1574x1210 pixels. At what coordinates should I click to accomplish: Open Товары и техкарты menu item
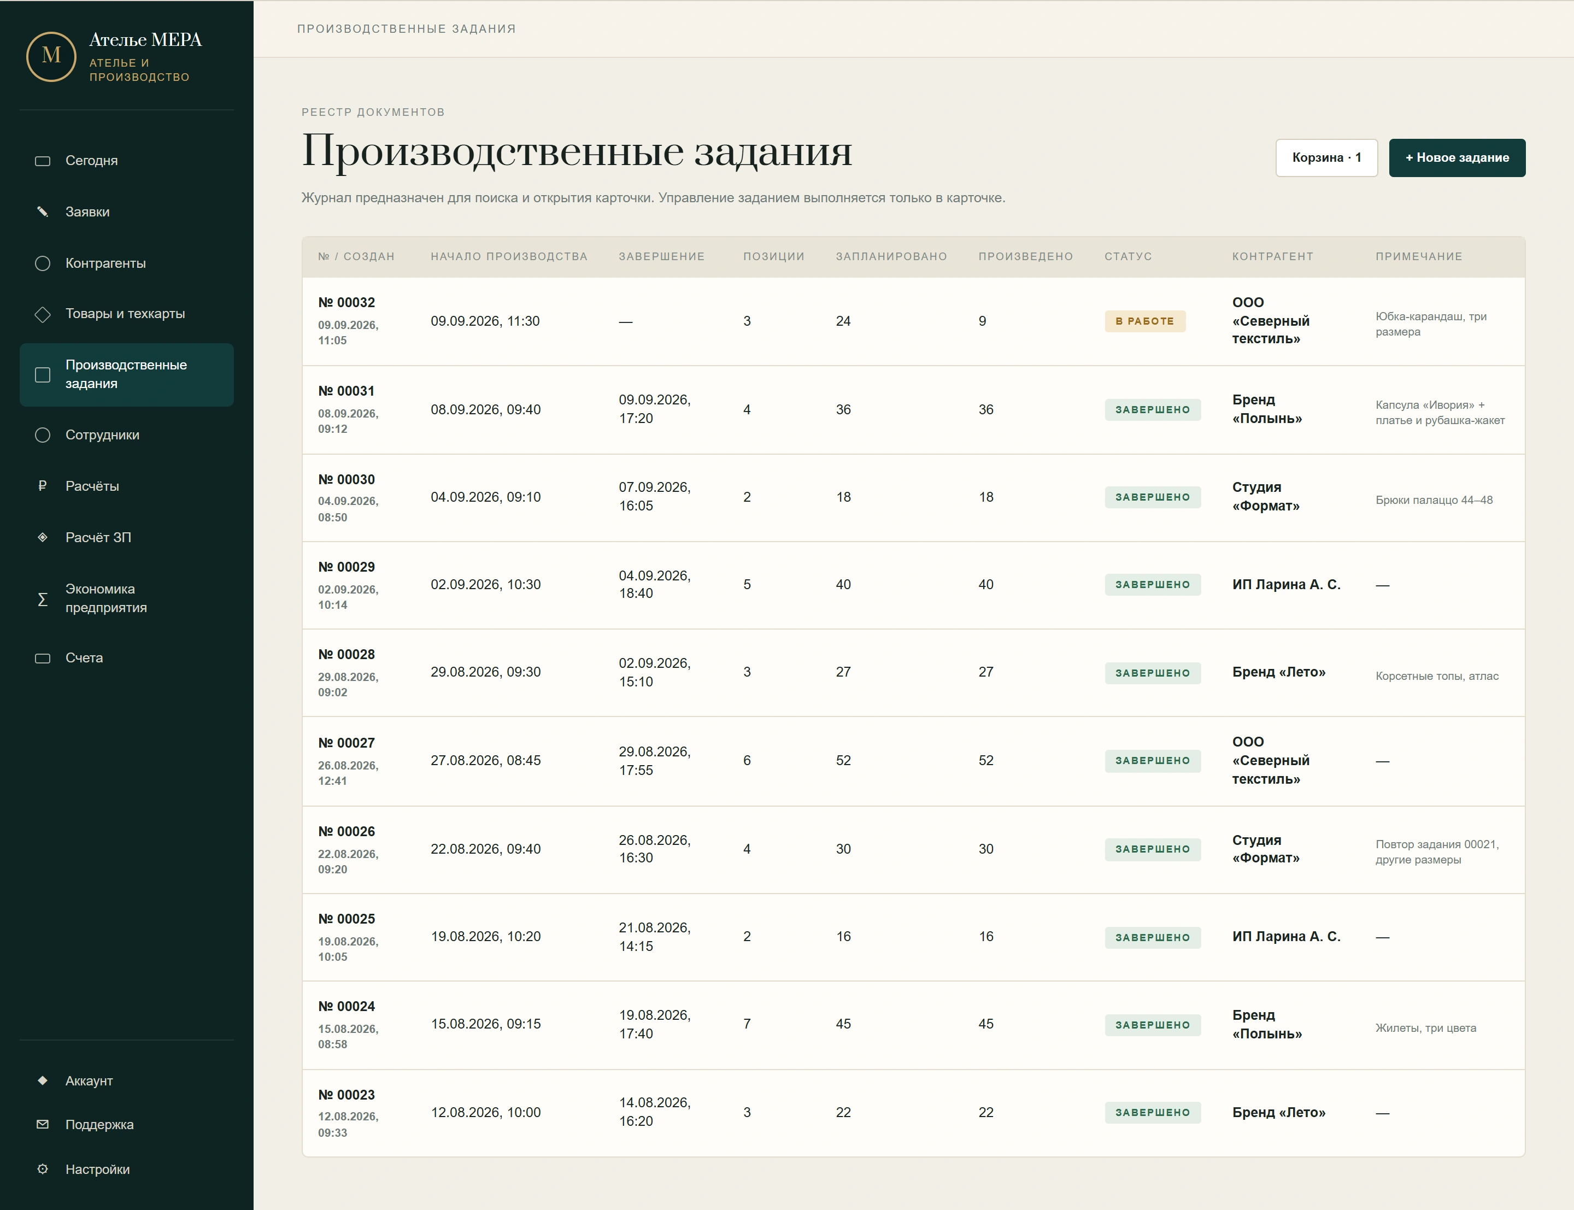(x=127, y=314)
